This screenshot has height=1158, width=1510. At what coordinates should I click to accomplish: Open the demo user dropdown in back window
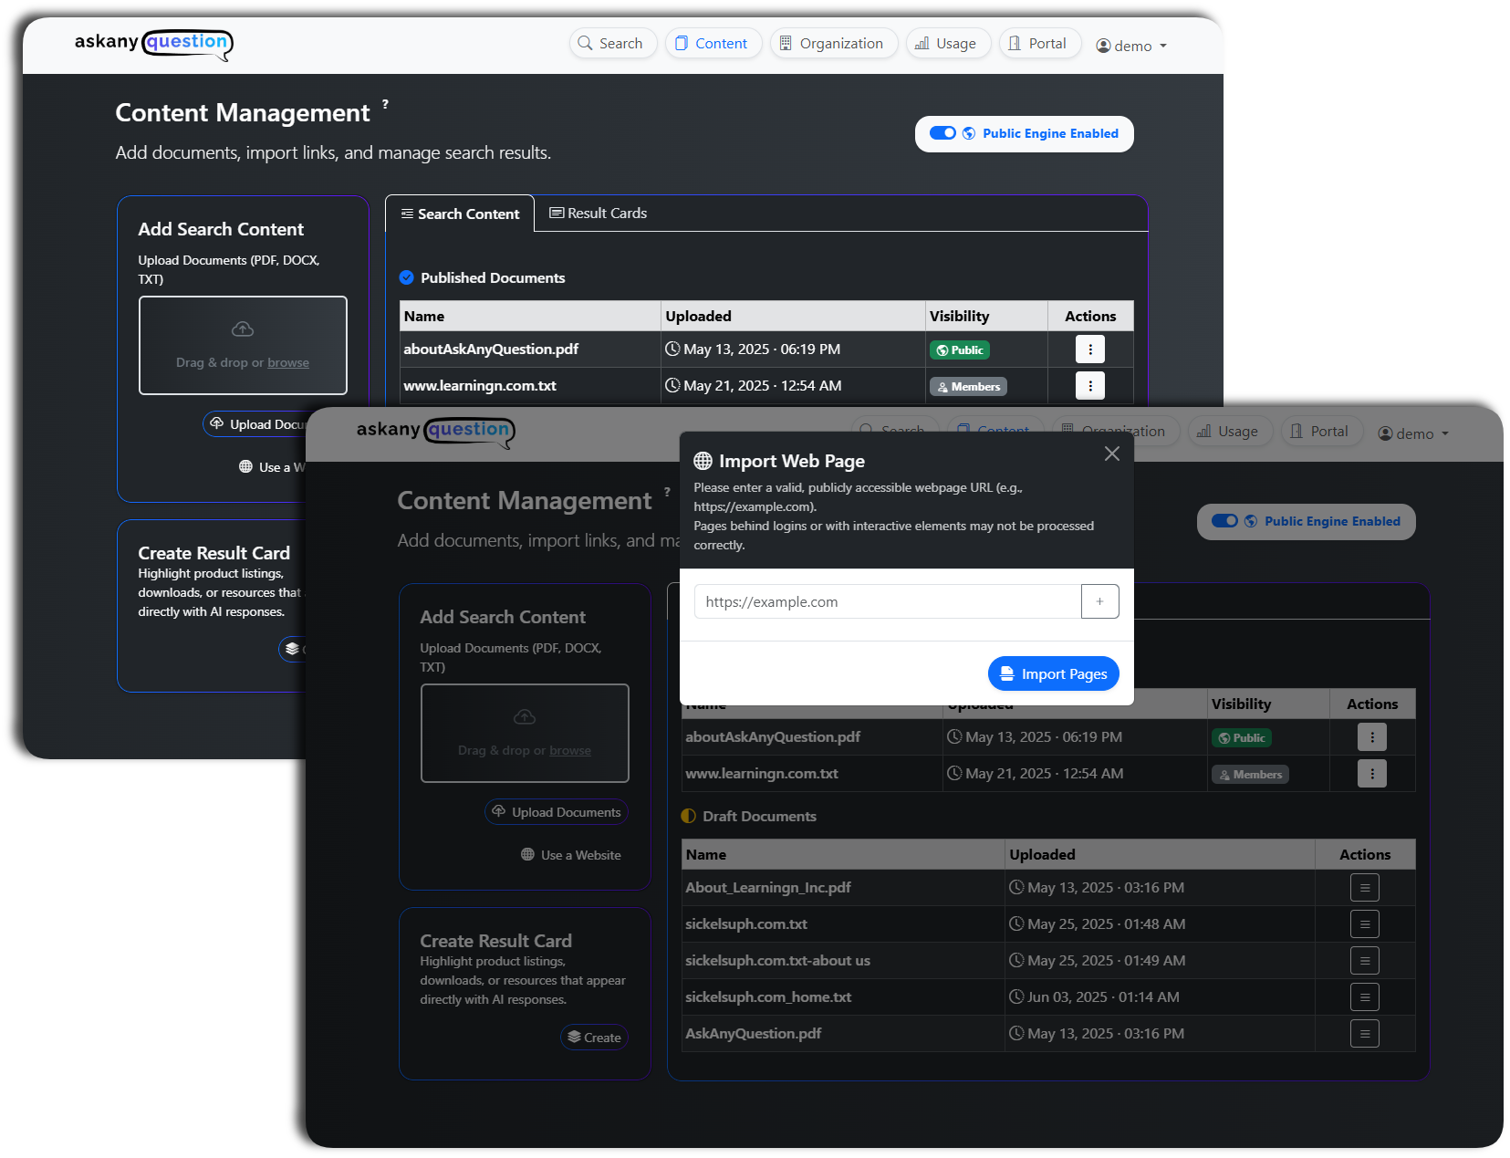pos(1131,46)
